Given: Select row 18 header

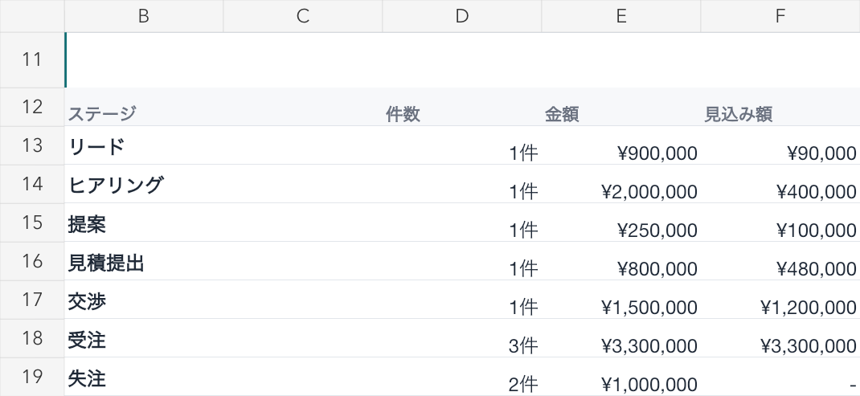Looking at the screenshot, I should pos(32,338).
